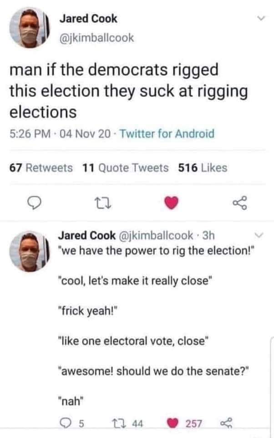Open the Twitter for Android source link

pos(167,134)
